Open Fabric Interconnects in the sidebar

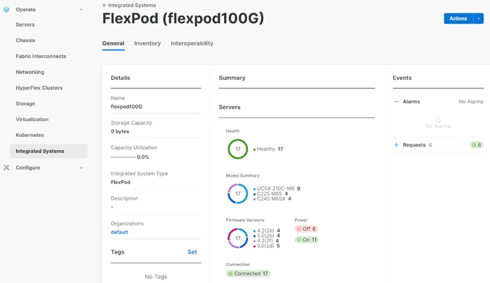(x=41, y=57)
